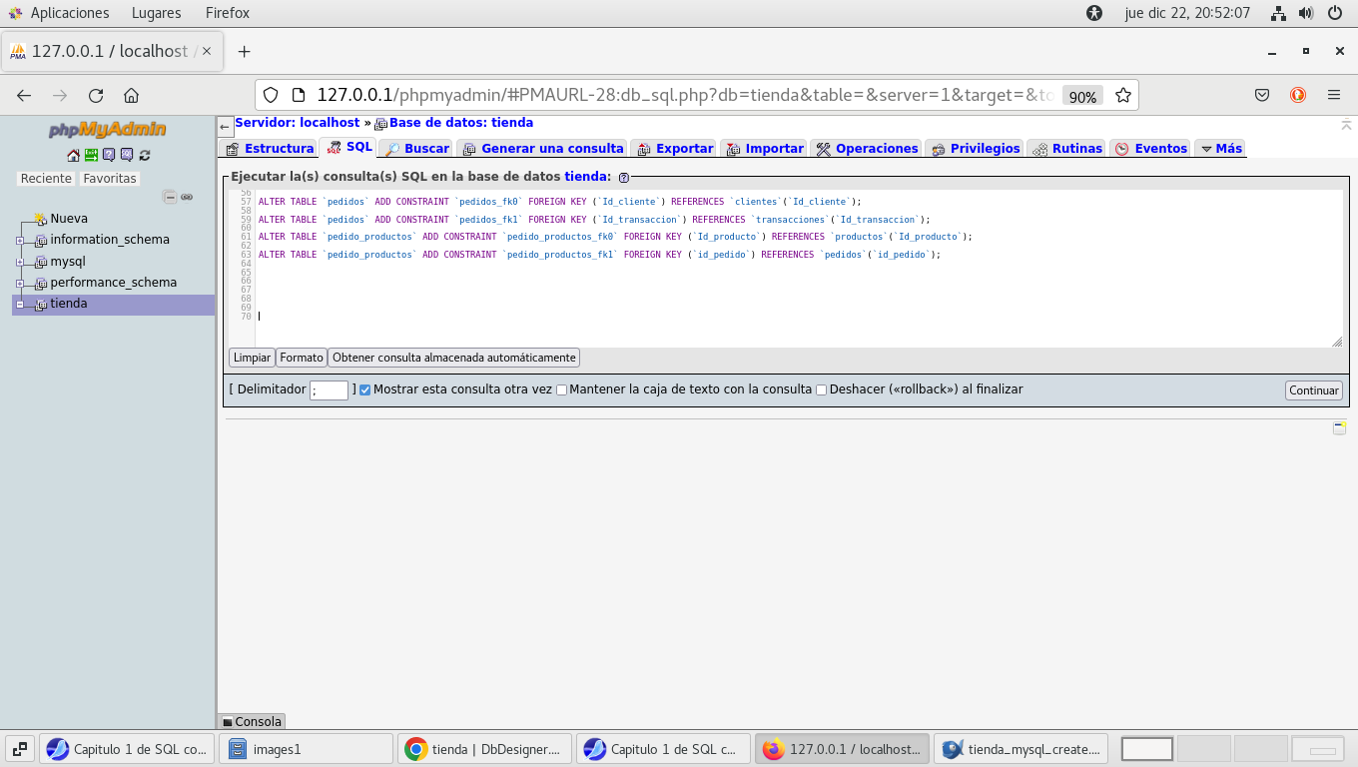Click the phpMyAdmin home icon
Viewport: 1358px width, 767px height.
click(x=73, y=155)
